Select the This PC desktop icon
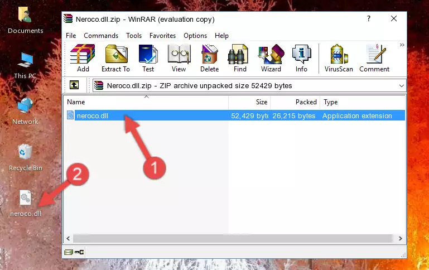 click(25, 65)
